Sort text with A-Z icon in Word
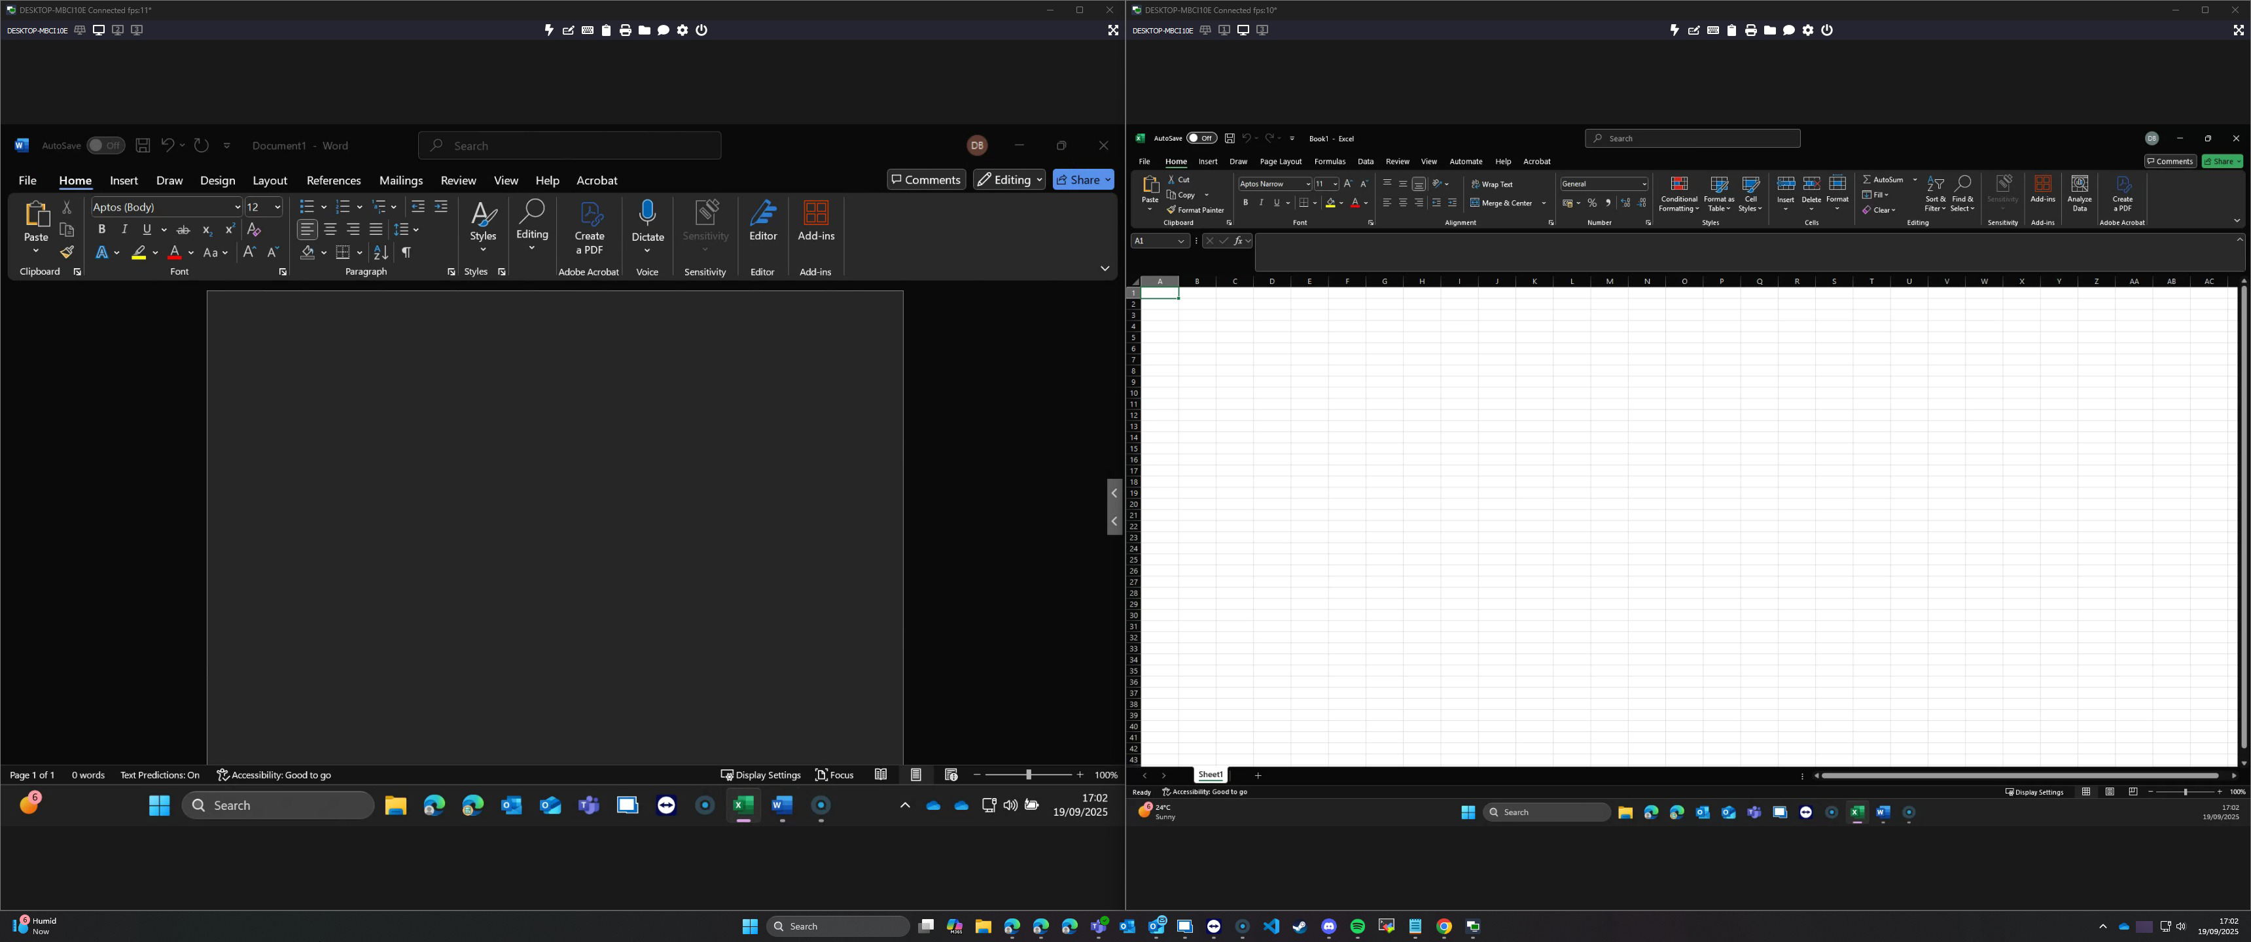This screenshot has width=2251, height=942. click(381, 253)
